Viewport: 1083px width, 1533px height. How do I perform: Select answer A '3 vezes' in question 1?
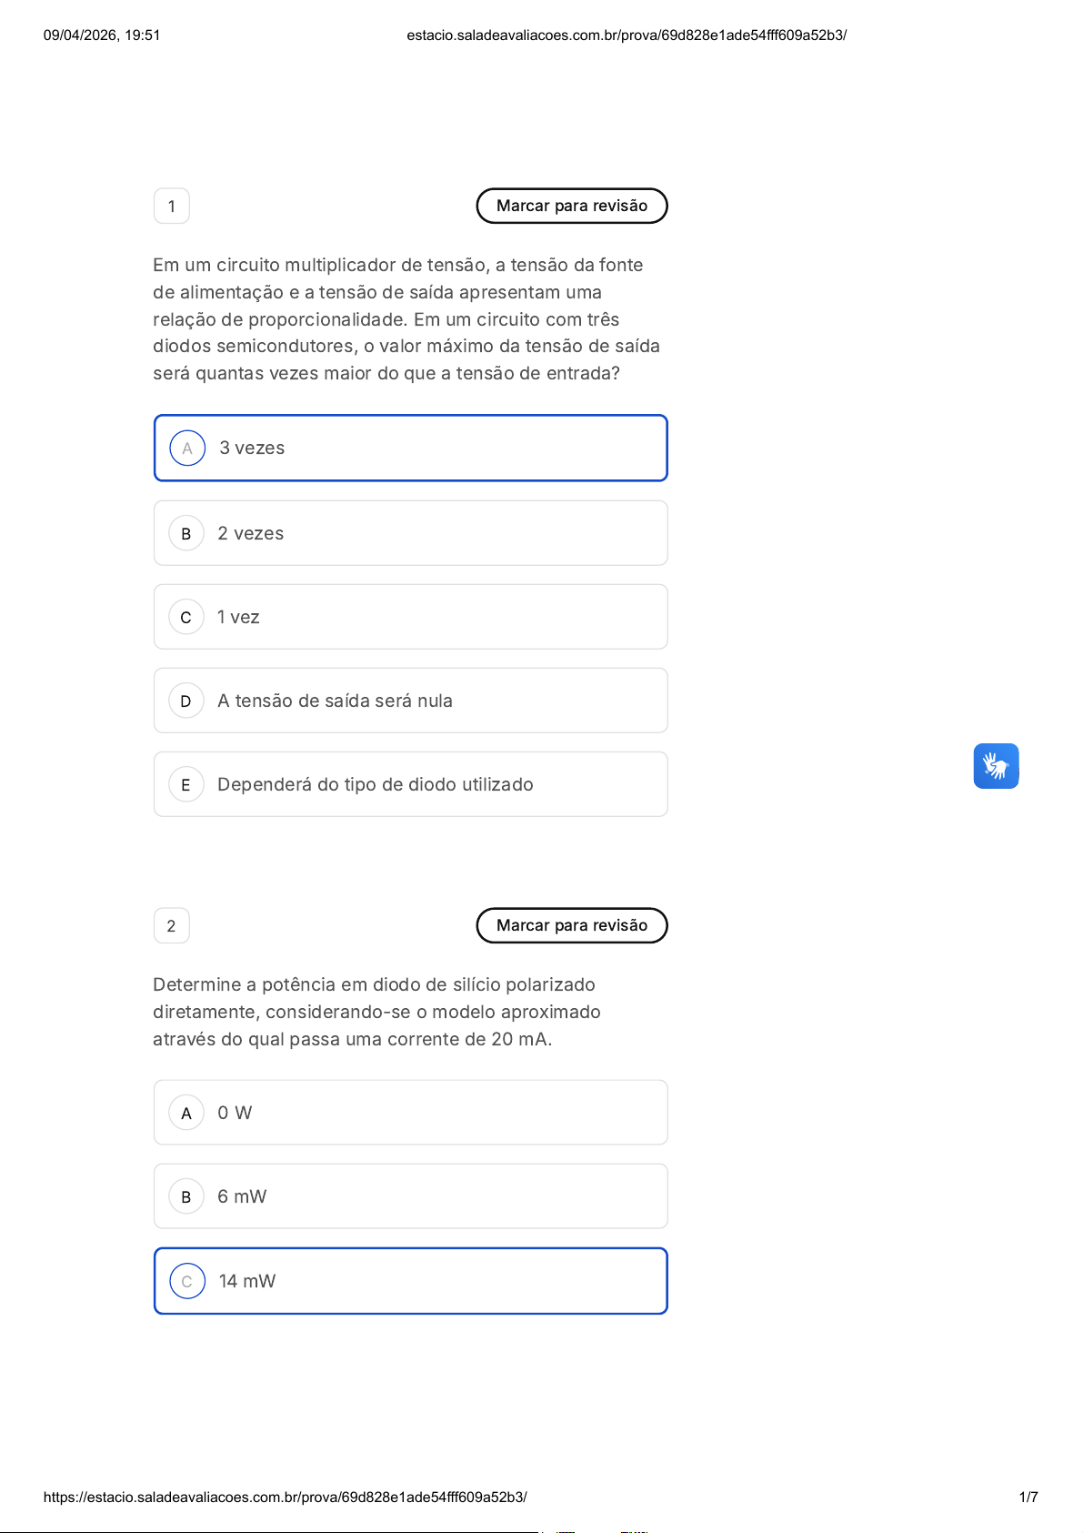(410, 448)
